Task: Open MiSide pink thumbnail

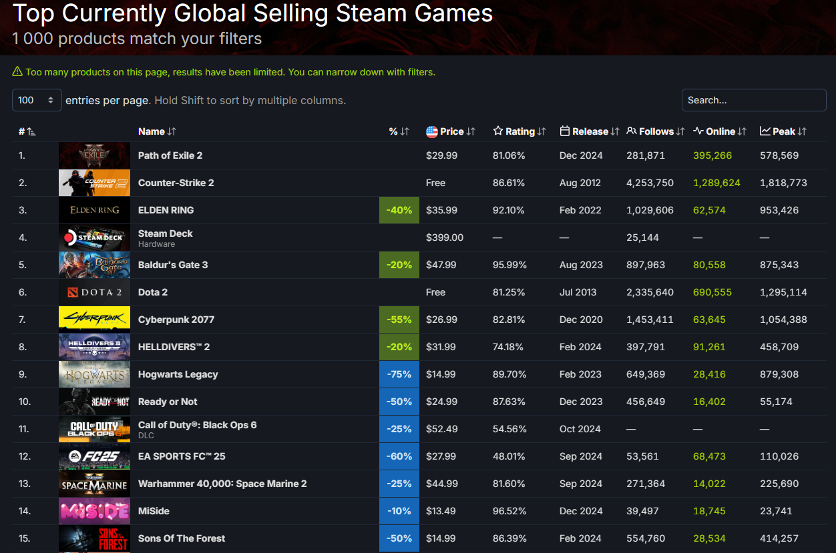Action: pyautogui.click(x=94, y=511)
